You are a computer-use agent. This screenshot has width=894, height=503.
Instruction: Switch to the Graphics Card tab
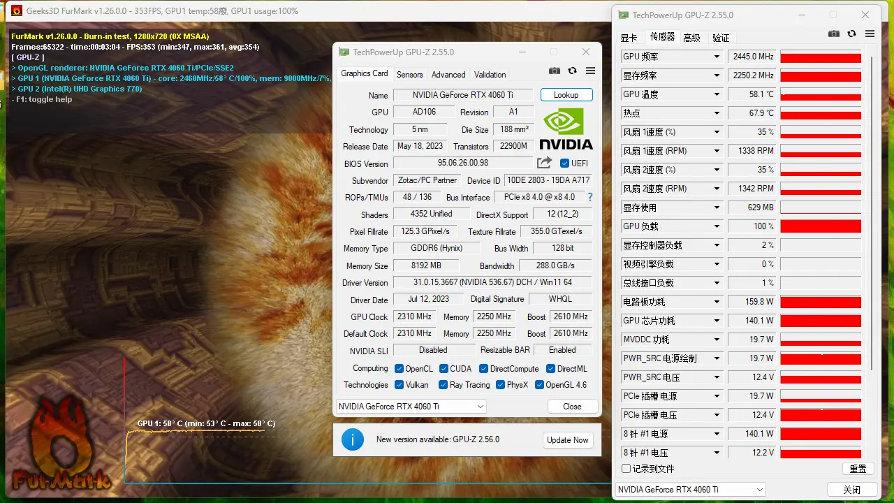tap(365, 73)
